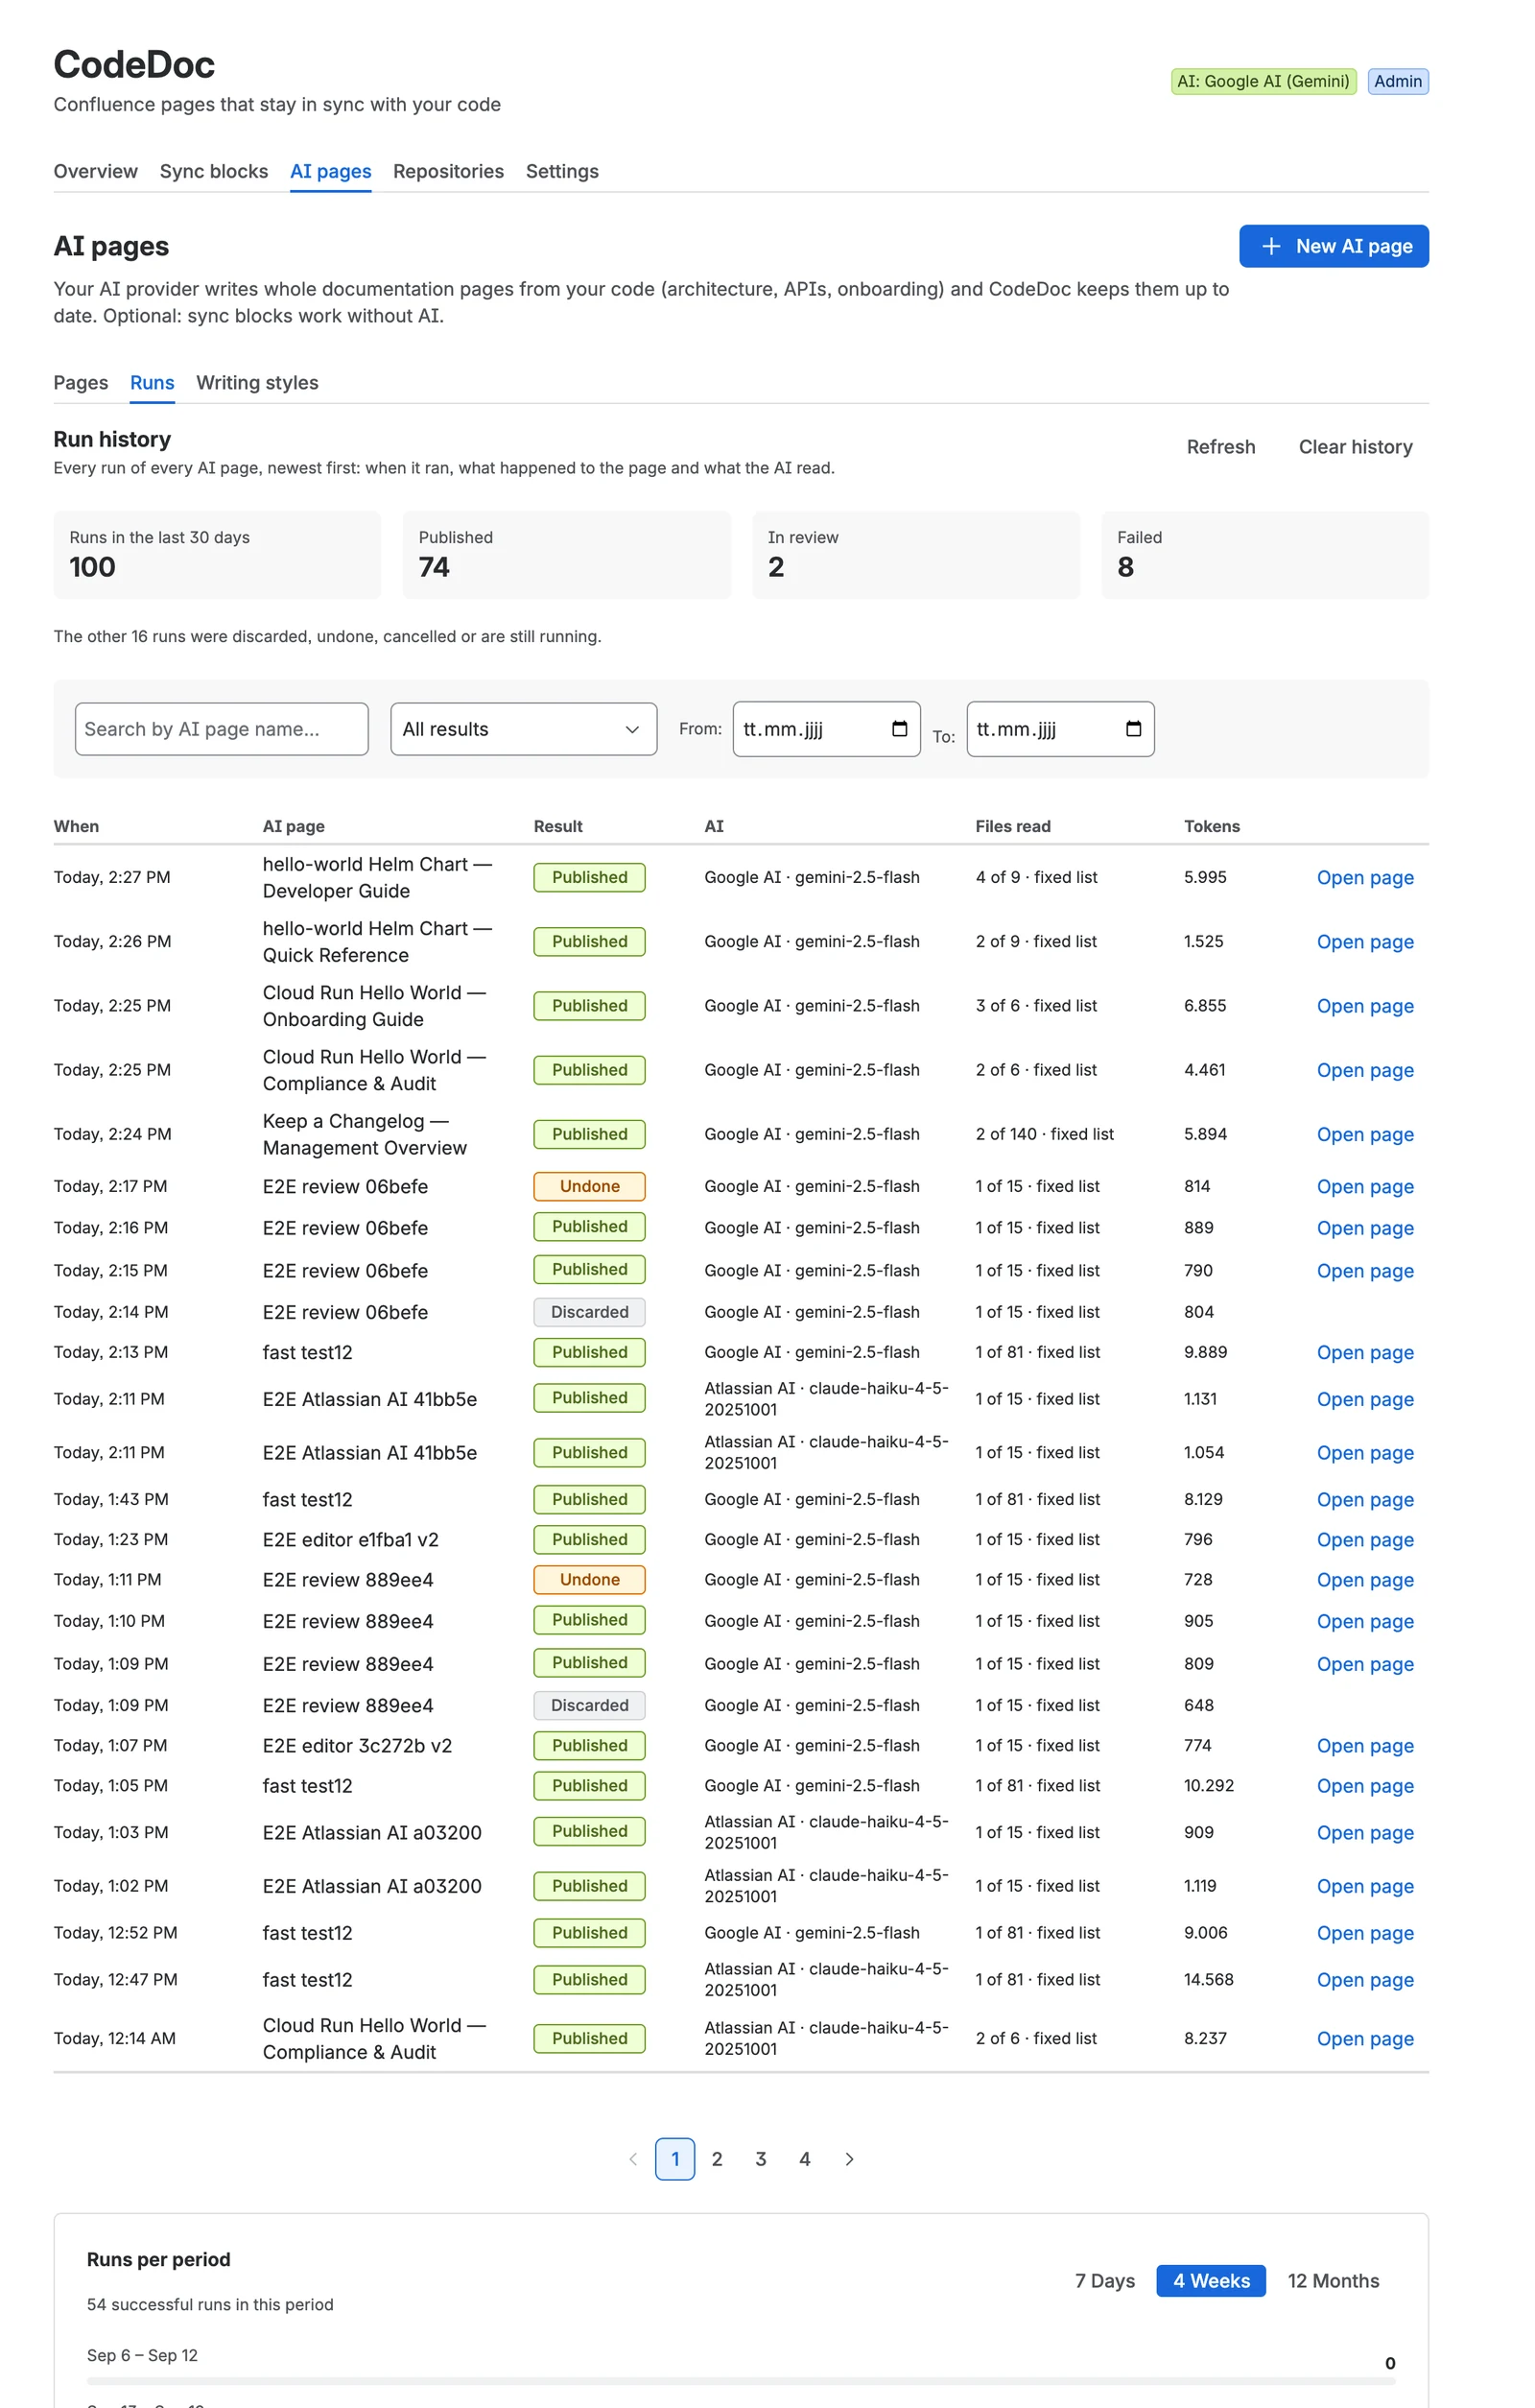This screenshot has width=1535, height=2408.
Task: Open the Repositories tab
Action: click(448, 171)
